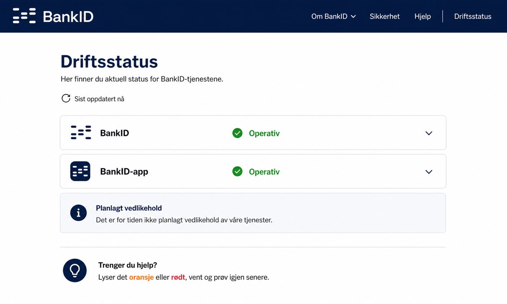
Task: Click the green checkmark in BankID row
Action: click(x=237, y=133)
